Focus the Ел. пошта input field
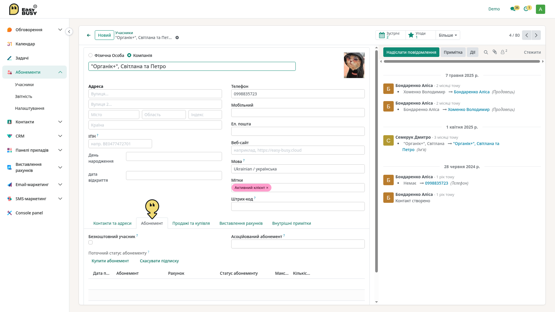The height and width of the screenshot is (312, 555). tap(298, 131)
